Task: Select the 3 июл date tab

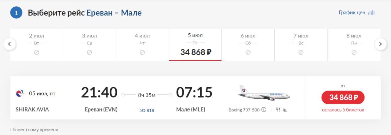Action: click(90, 44)
